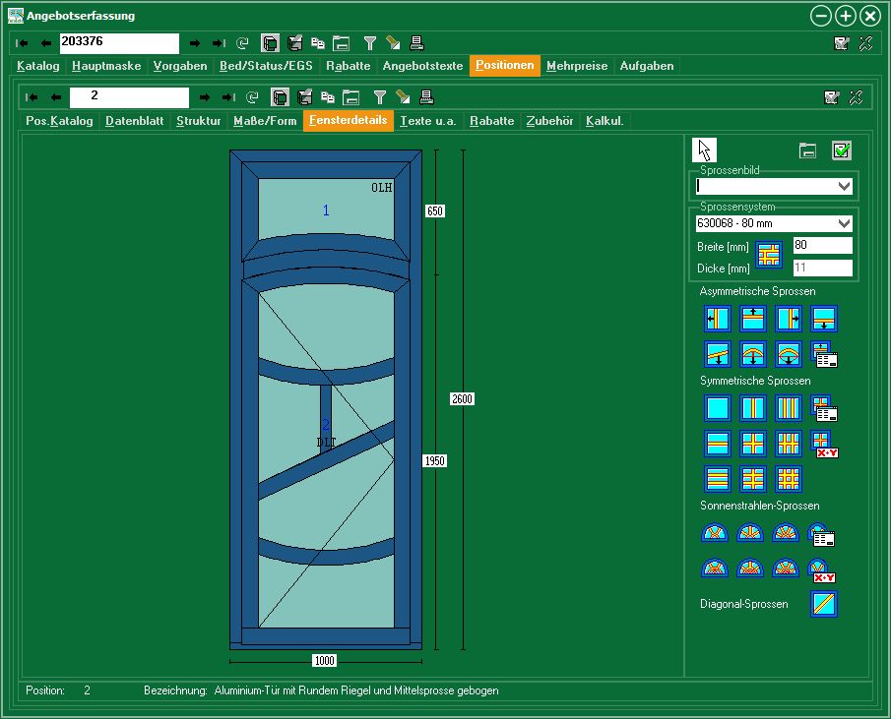Open the Kalkul. tab
This screenshot has width=891, height=719.
pyautogui.click(x=604, y=121)
